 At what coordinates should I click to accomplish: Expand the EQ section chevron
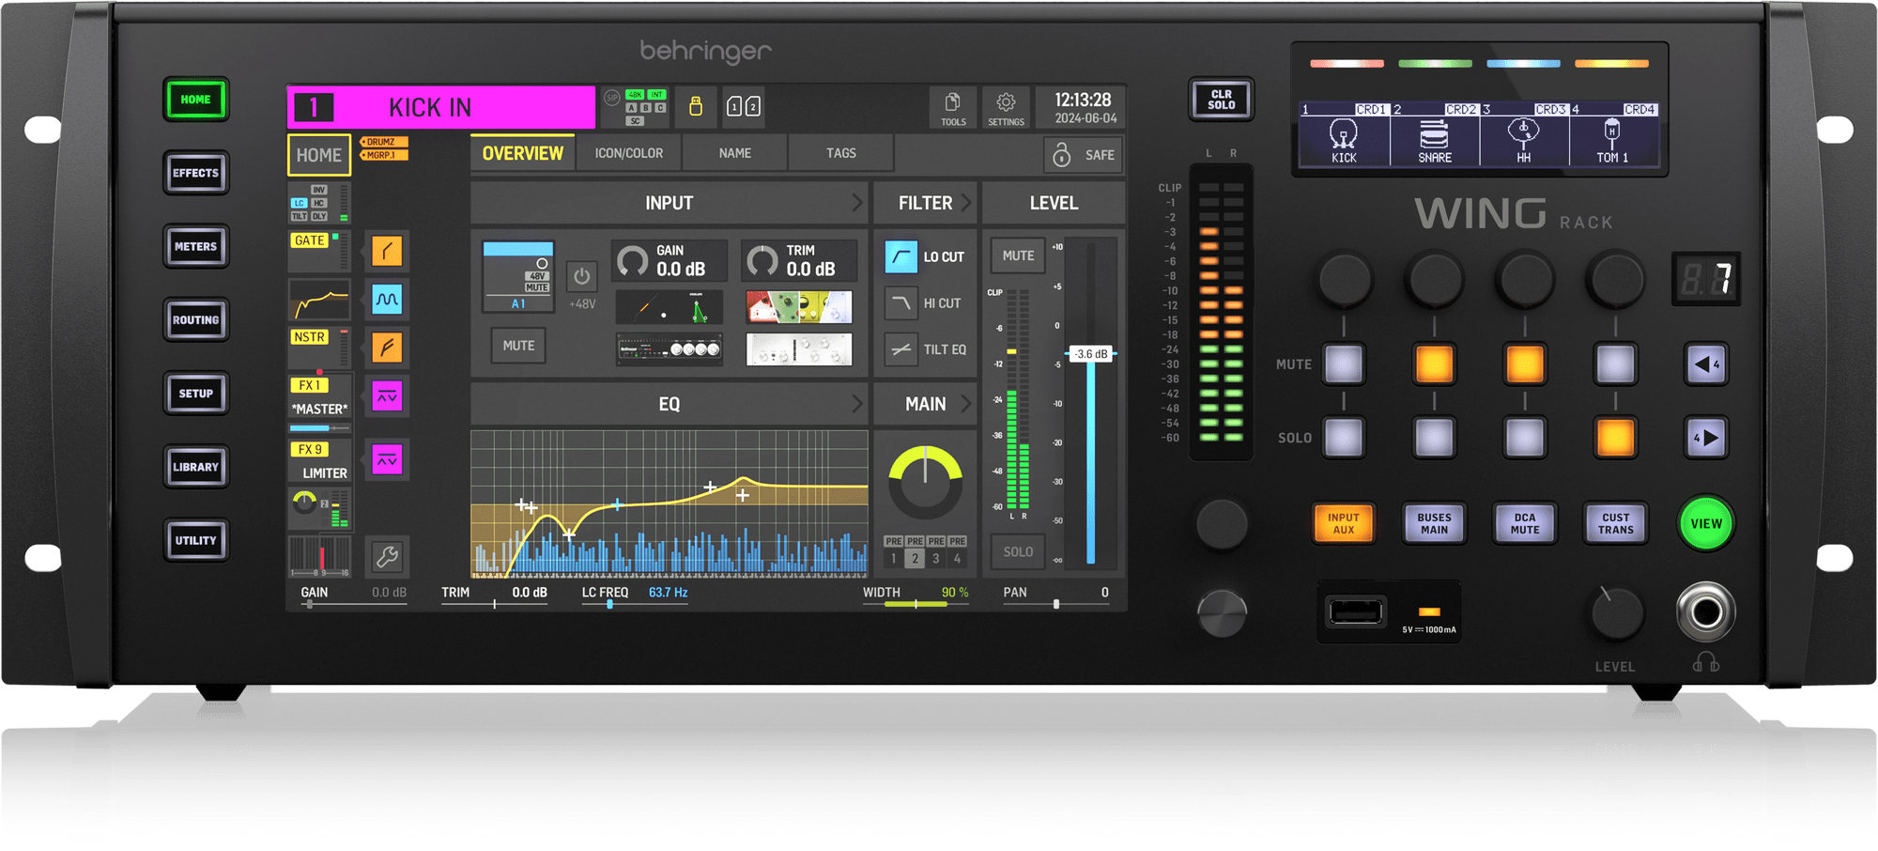pos(856,404)
